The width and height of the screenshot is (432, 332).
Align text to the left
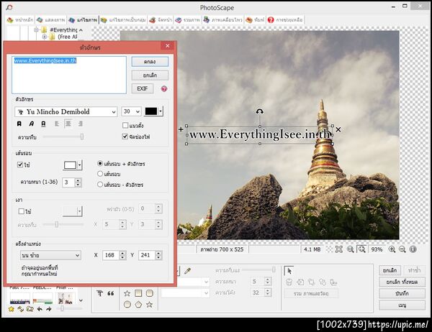click(57, 124)
